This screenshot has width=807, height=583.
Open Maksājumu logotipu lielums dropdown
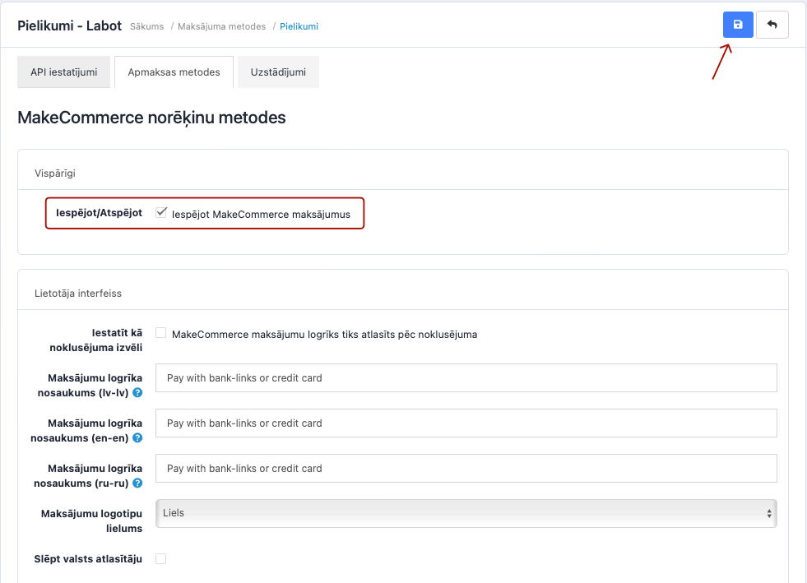click(466, 513)
